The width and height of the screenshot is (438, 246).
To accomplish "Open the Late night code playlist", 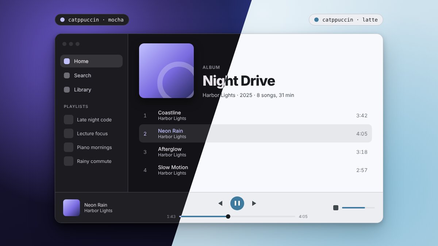I will coord(91,120).
